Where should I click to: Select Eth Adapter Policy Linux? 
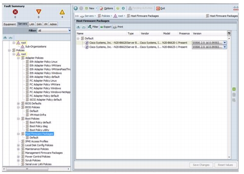point(43,62)
